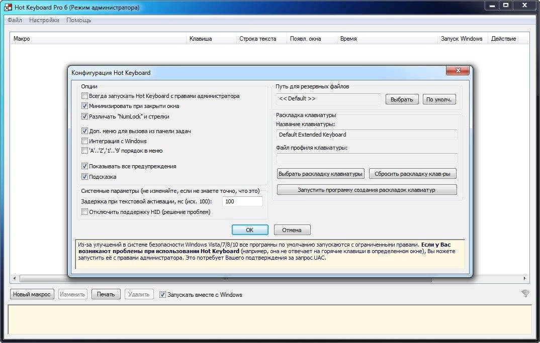The width and height of the screenshot is (540, 343).
Task: Click the 'Появл. окна' column header
Action: pos(312,39)
